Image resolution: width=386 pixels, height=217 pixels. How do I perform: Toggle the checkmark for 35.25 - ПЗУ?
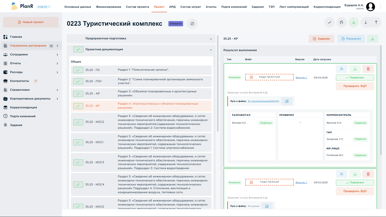[78, 81]
